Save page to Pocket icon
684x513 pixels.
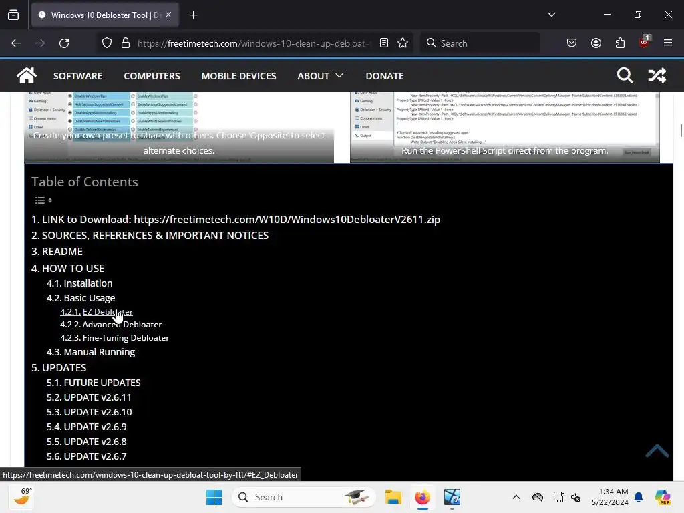pyautogui.click(x=572, y=43)
